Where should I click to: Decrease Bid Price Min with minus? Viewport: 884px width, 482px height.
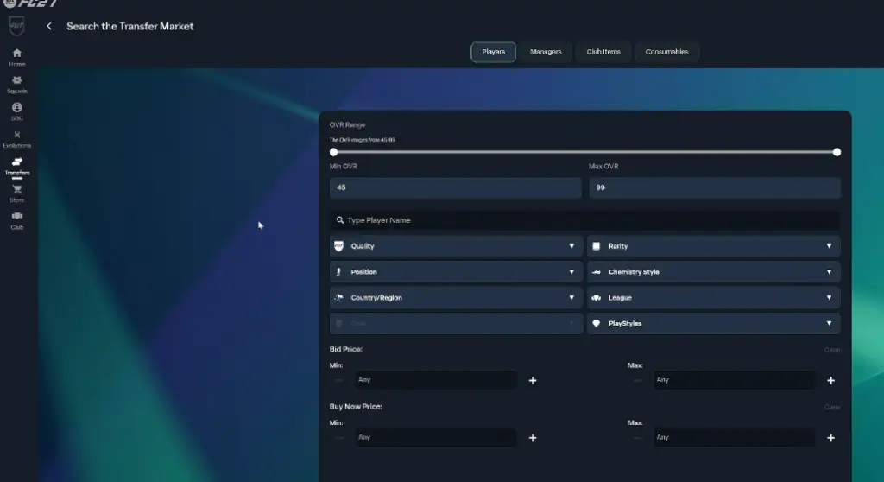[x=338, y=380]
